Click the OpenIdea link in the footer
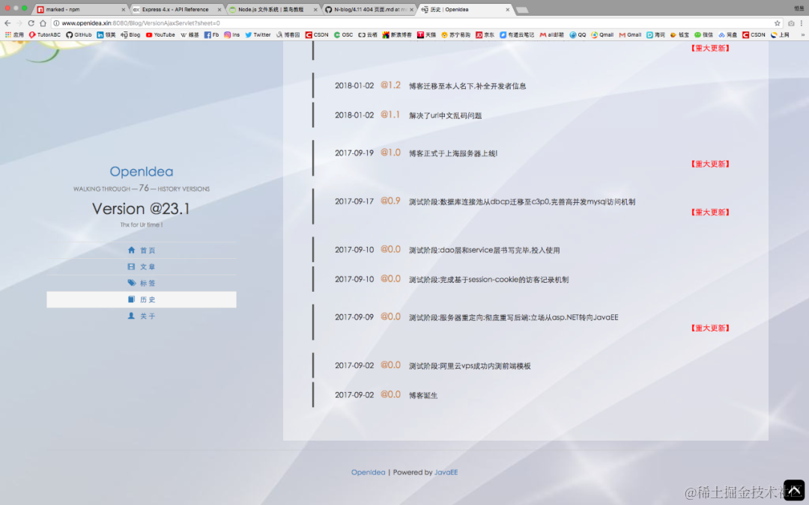This screenshot has width=809, height=505. click(368, 472)
